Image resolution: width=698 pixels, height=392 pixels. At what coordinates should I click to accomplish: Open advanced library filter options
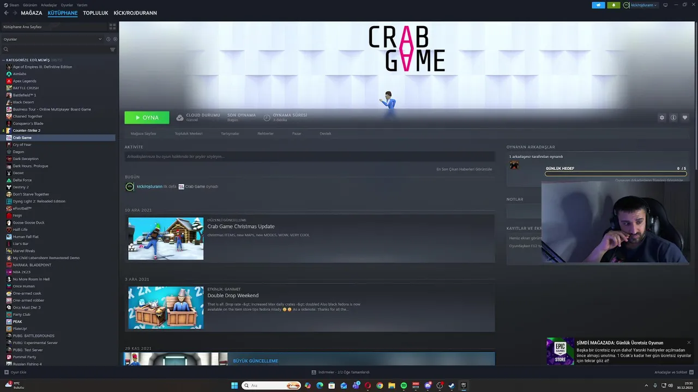point(112,50)
